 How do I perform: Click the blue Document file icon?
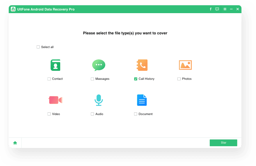(x=142, y=100)
